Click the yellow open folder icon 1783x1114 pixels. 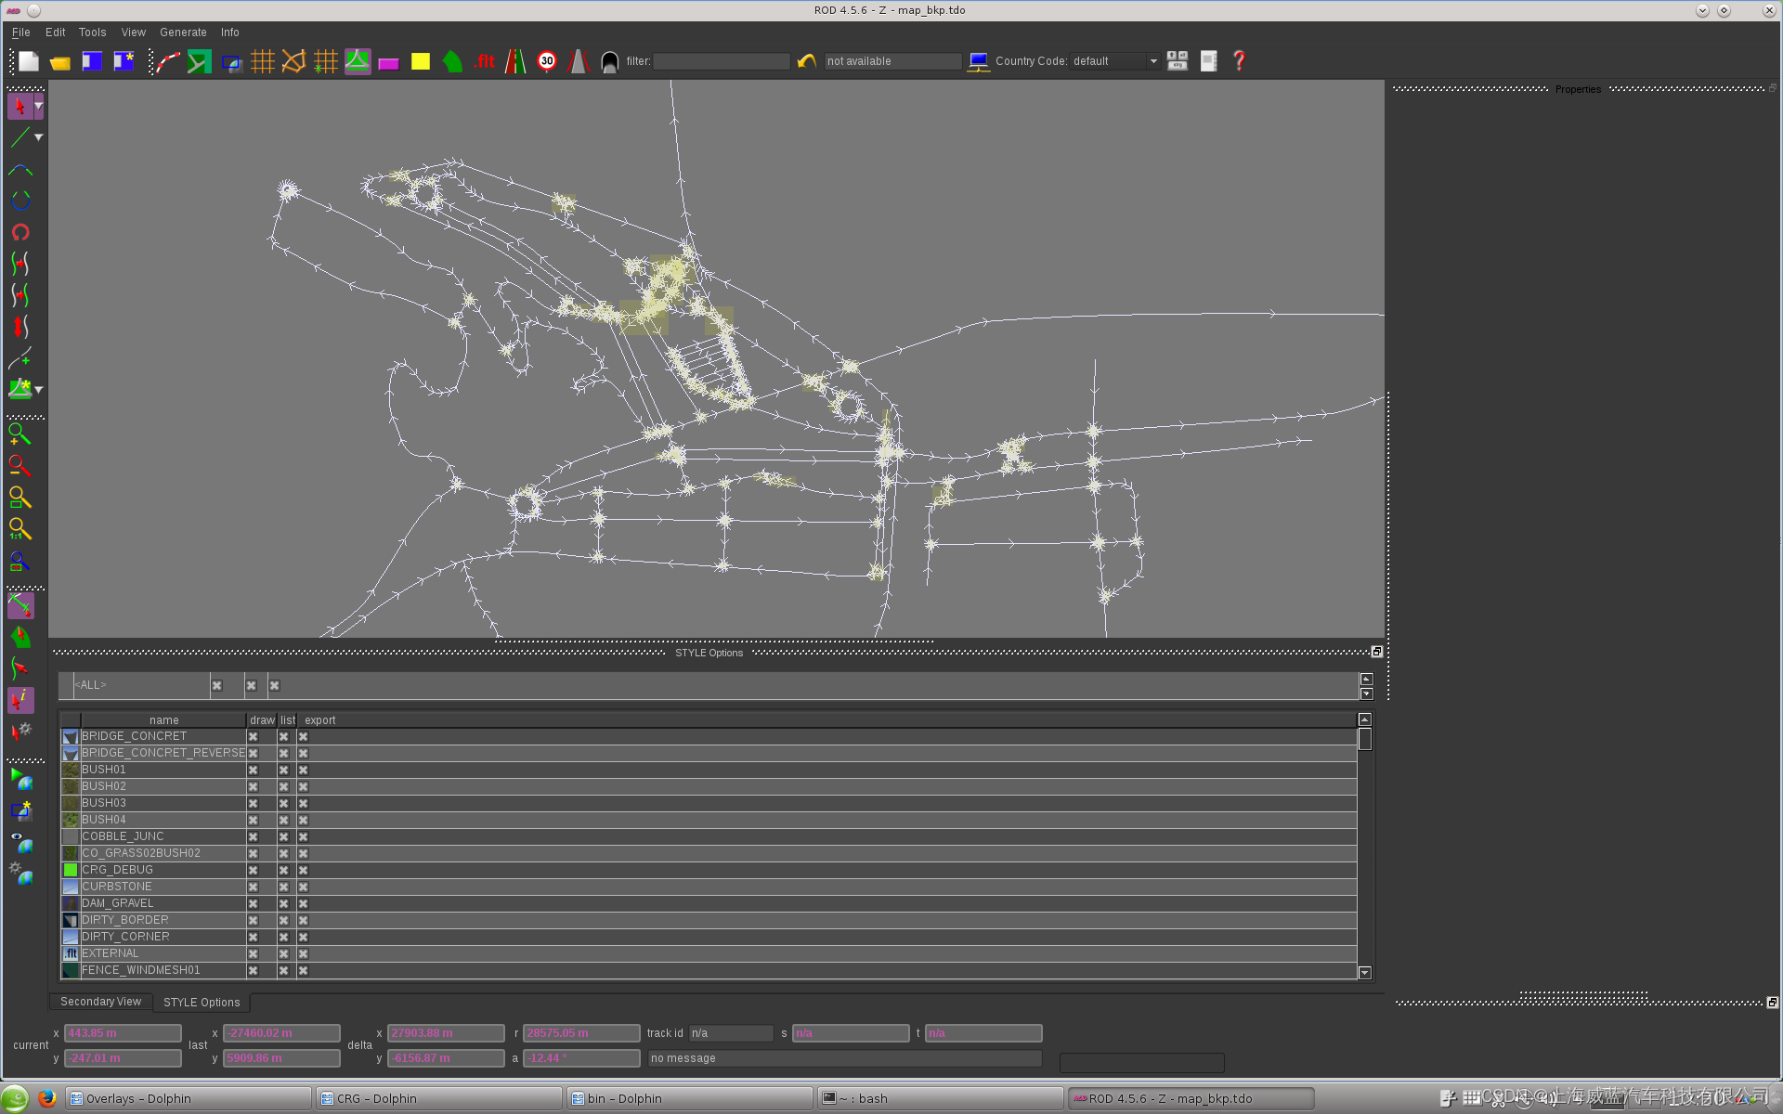tap(60, 61)
